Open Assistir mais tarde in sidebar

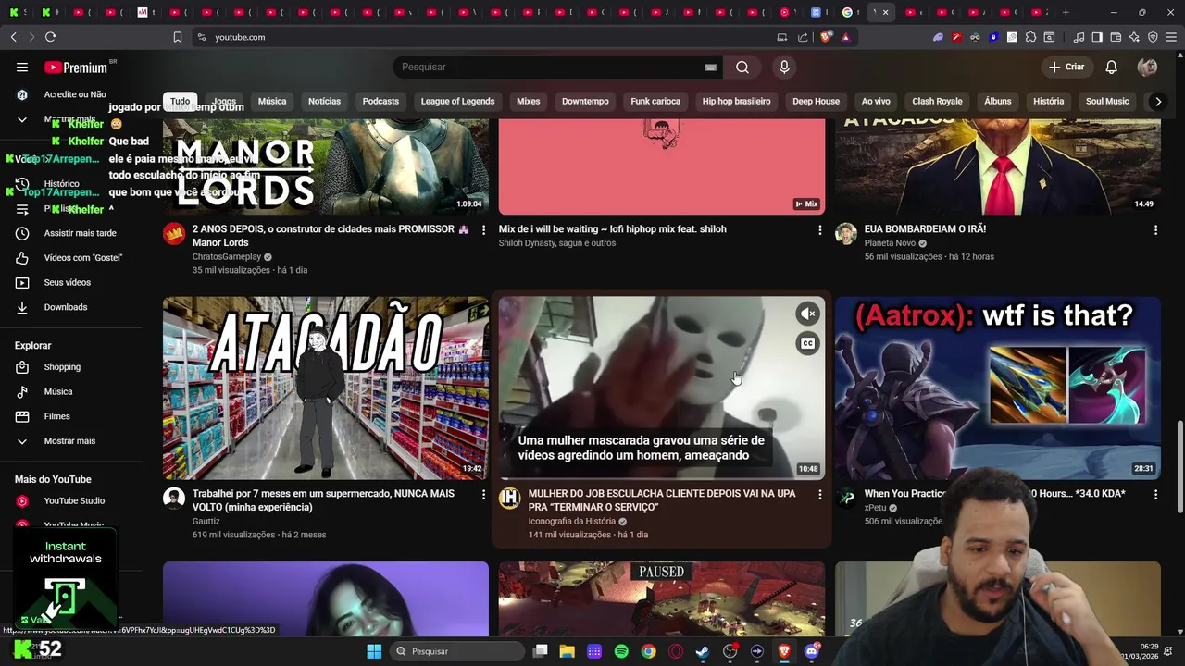tap(71, 233)
